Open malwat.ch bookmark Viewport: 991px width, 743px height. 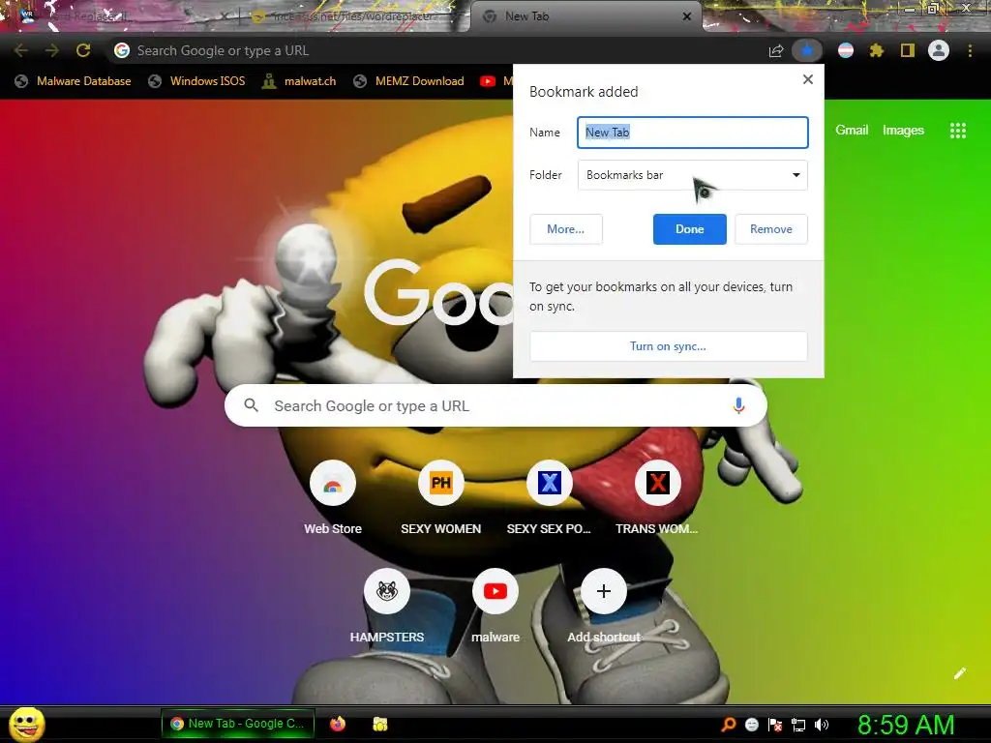tap(299, 81)
